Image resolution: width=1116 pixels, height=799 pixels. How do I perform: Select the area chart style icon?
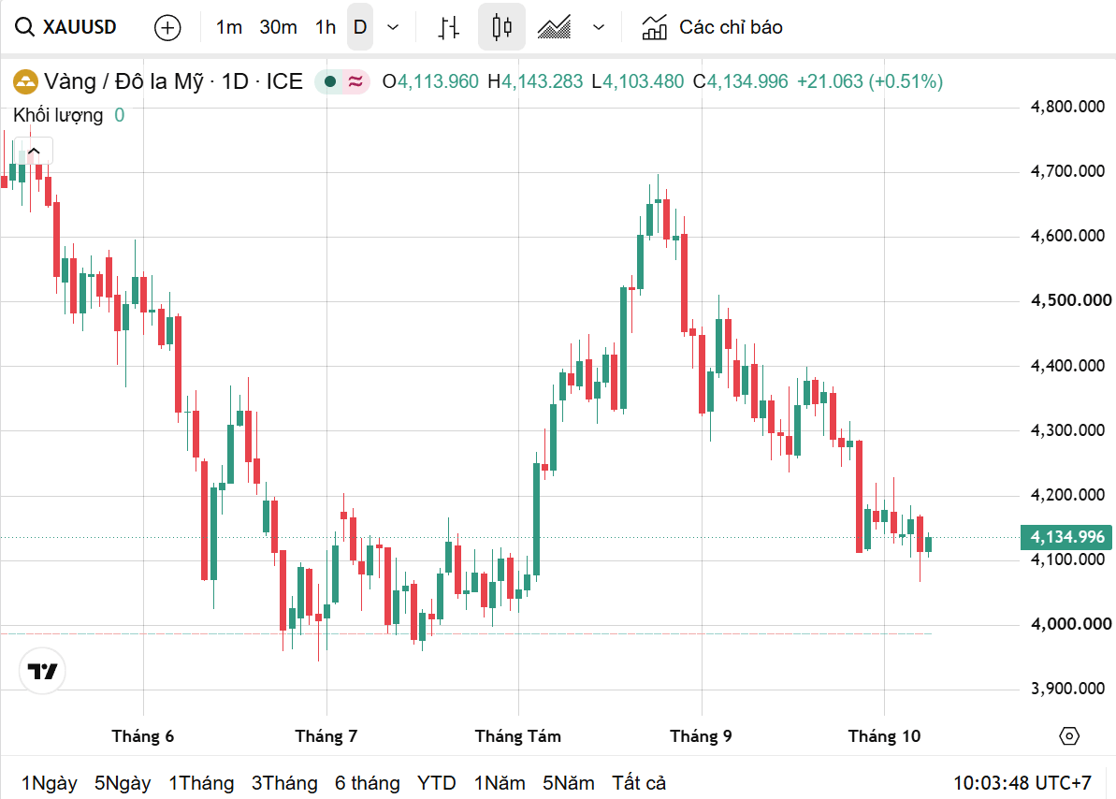coord(554,27)
